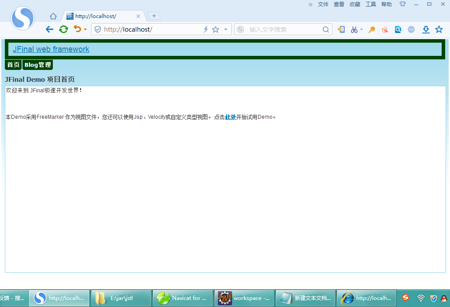Image resolution: width=450 pixels, height=307 pixels.
Task: Close the http://localhost/ tab
Action: 138,16
